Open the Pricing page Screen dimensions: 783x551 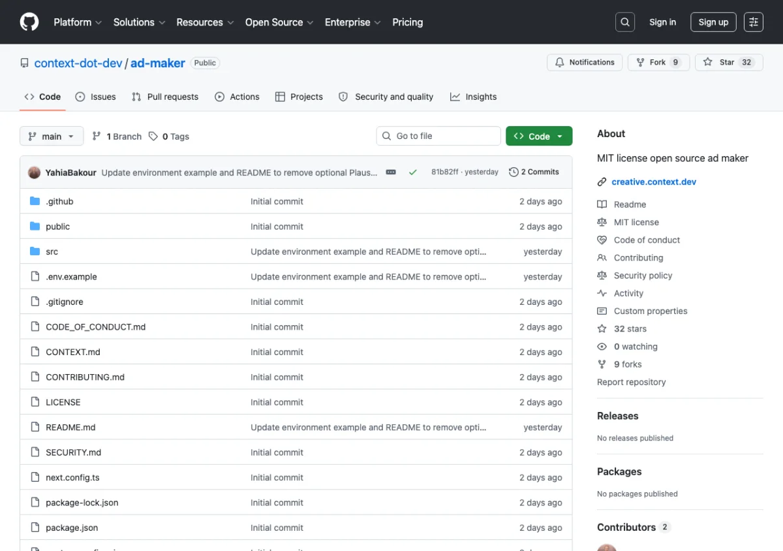pyautogui.click(x=408, y=22)
